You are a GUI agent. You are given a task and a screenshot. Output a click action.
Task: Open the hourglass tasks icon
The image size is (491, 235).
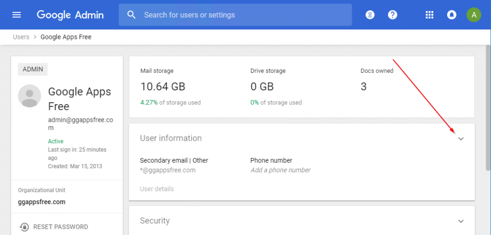pos(370,15)
